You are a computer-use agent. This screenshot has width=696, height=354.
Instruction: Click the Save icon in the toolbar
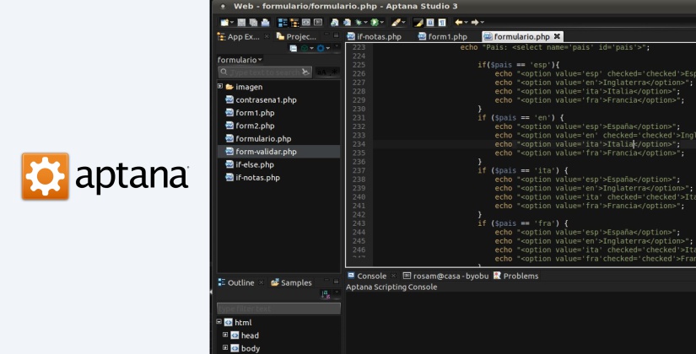241,22
